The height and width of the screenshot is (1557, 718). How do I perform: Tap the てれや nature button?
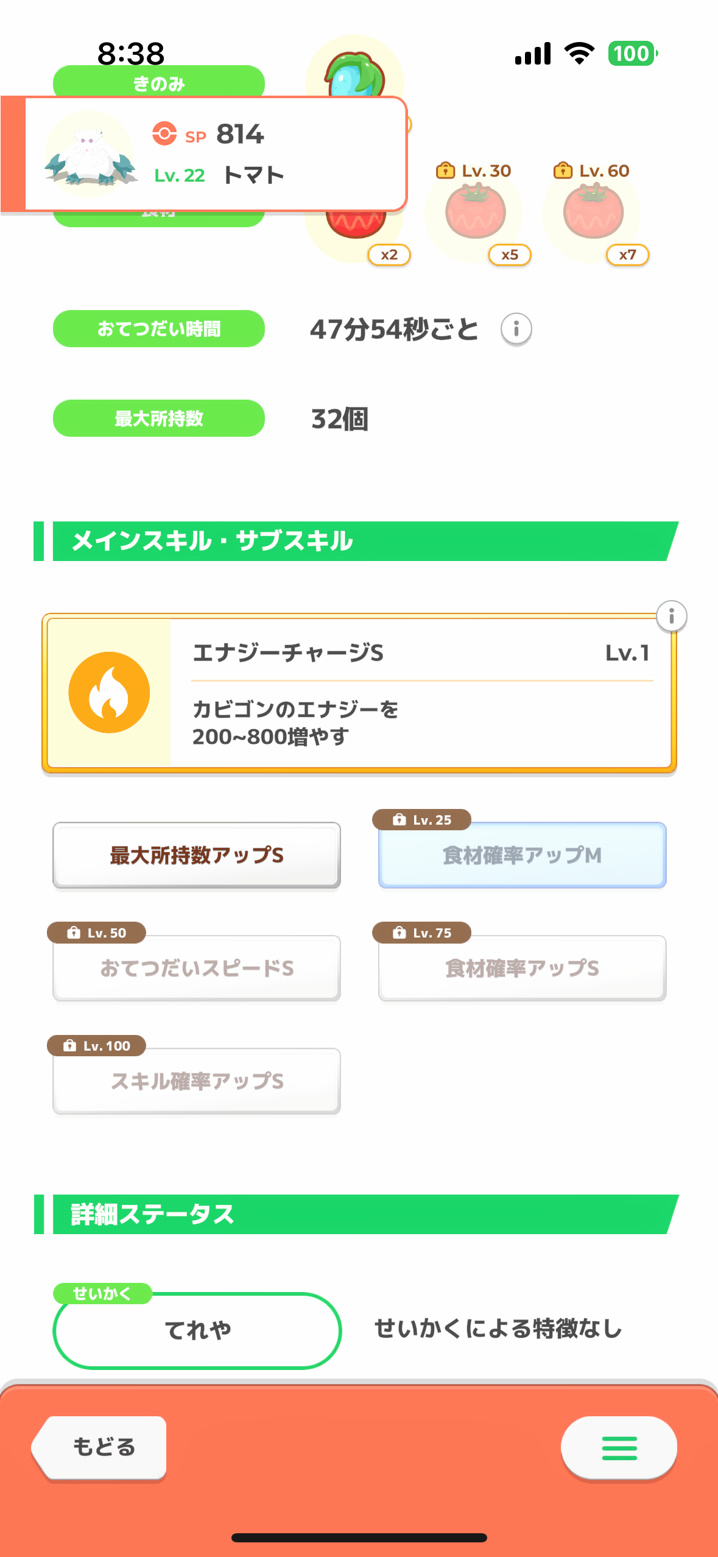pos(197,1330)
